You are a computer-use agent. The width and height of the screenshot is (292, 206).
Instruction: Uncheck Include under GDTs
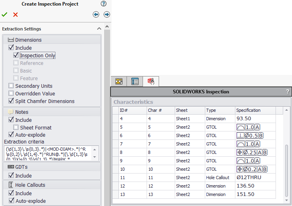pos(11,176)
